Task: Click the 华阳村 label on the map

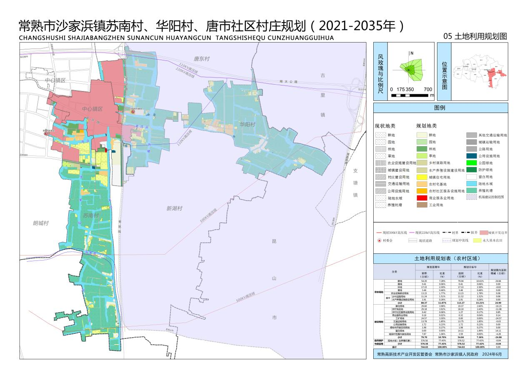Action: pyautogui.click(x=247, y=124)
